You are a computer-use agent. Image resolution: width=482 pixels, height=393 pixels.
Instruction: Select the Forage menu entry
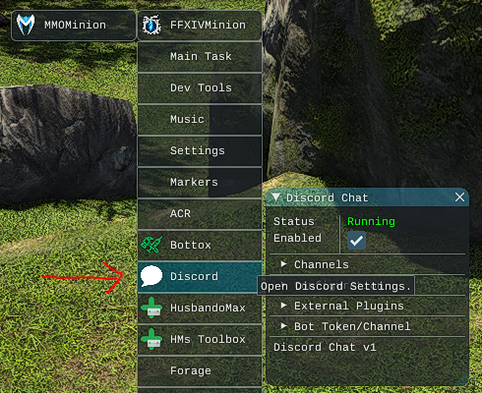click(200, 371)
